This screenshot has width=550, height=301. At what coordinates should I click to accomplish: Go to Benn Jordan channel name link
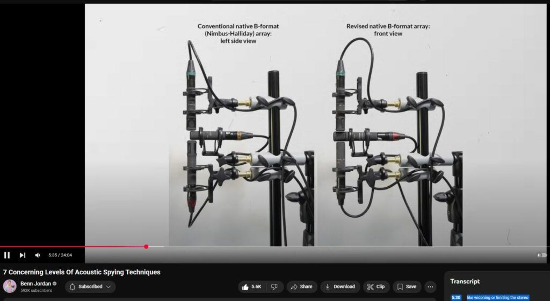tap(34, 283)
